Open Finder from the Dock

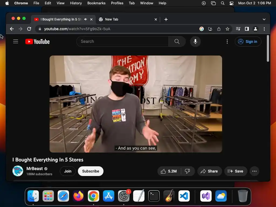coord(33,196)
